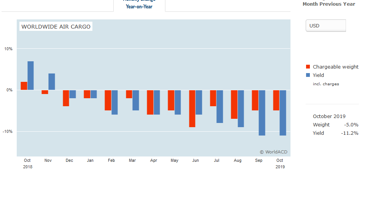The image size is (365, 217).
Task: Click the red weight bar for Aug
Action: coord(234,104)
